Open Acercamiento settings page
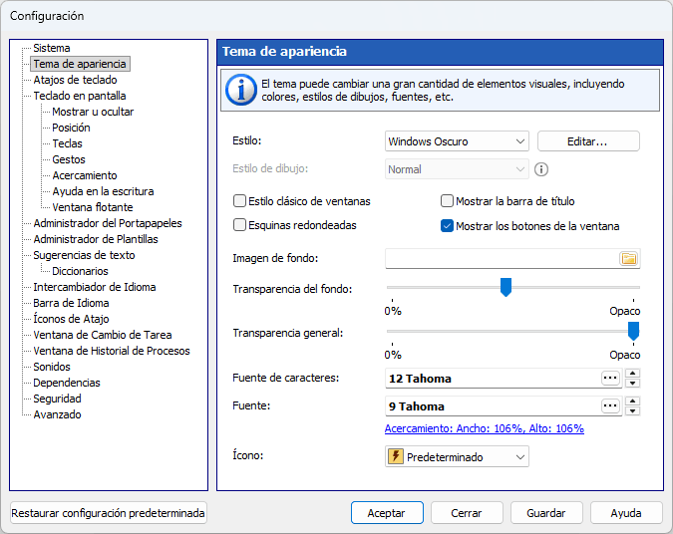This screenshot has width=673, height=534. point(85,175)
